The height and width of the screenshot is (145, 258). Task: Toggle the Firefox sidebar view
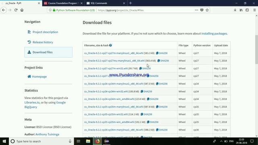[247, 10]
